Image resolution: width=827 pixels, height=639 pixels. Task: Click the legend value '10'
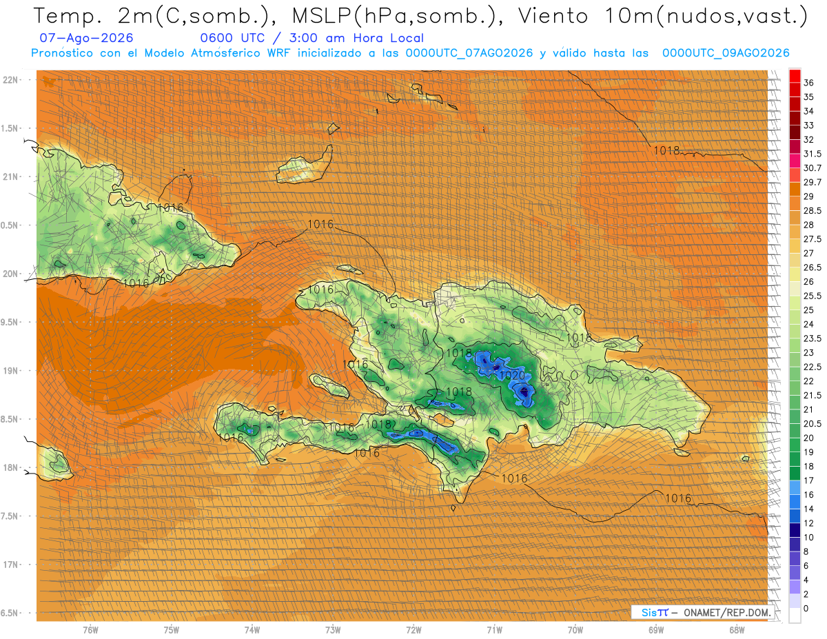809,538
